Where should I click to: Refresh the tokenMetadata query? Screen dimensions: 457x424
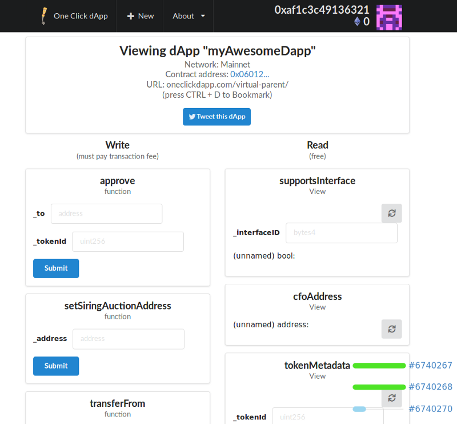[391, 398]
